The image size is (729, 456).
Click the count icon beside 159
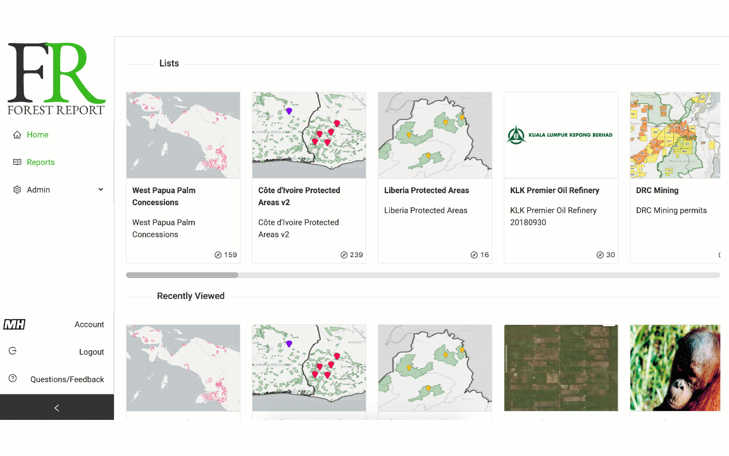point(218,255)
